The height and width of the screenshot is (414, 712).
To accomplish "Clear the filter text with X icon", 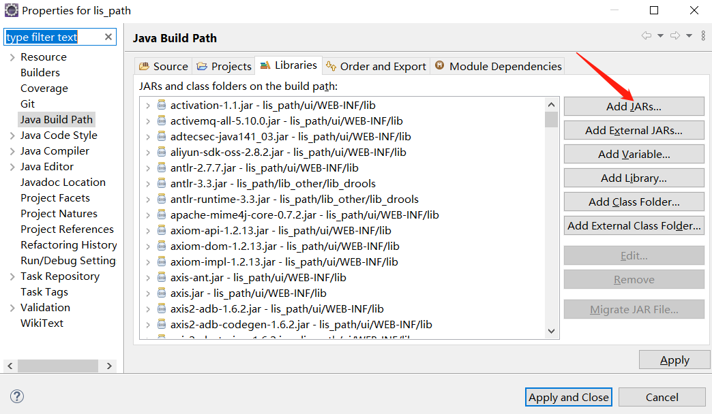I will (108, 37).
